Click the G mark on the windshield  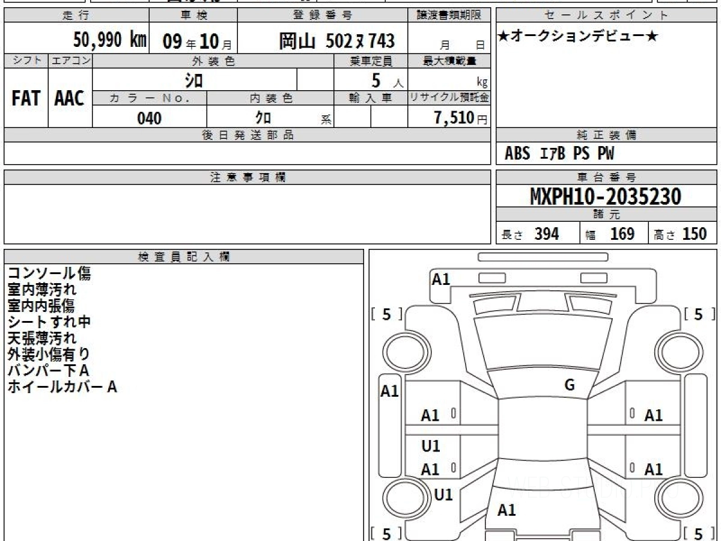(x=570, y=385)
